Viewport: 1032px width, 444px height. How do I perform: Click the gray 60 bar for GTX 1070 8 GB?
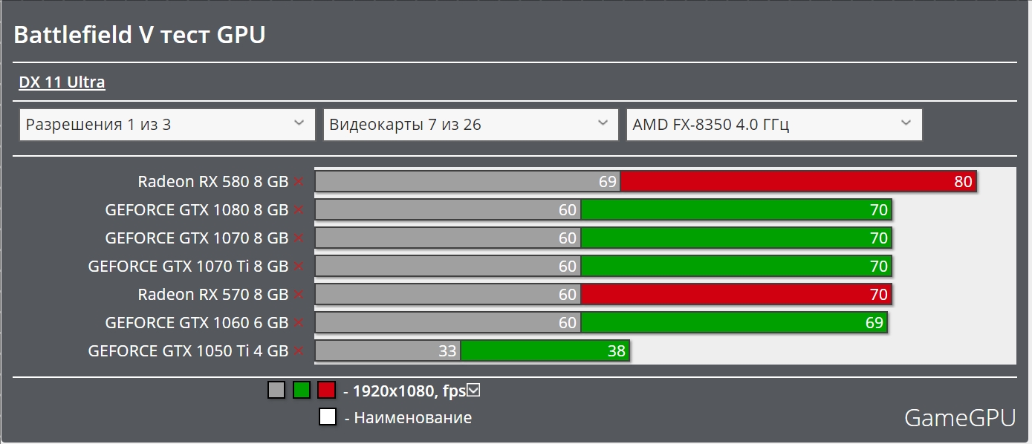click(448, 238)
